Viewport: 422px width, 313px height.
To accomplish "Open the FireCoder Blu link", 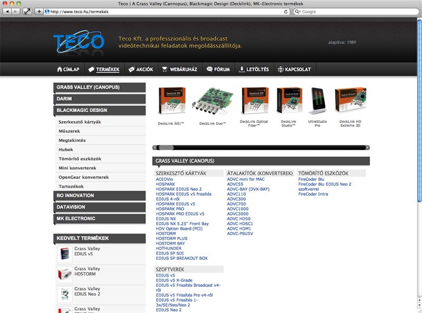I will coord(311,179).
